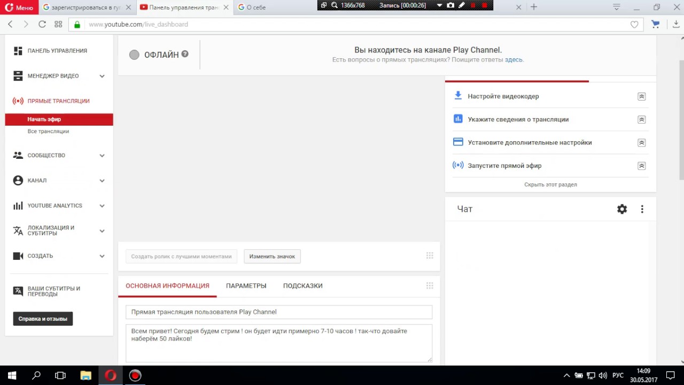Image resolution: width=684 pixels, height=385 pixels.
Task: Stop the recording with the red square button
Action: point(485,5)
